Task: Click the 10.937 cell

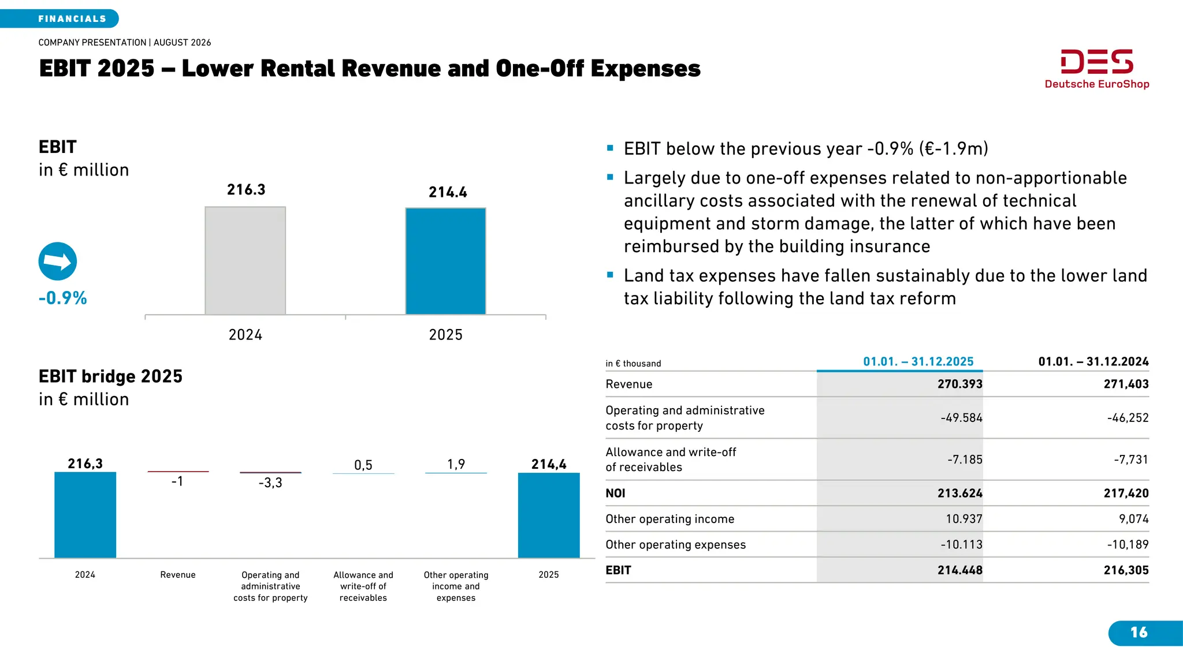Action: point(964,520)
